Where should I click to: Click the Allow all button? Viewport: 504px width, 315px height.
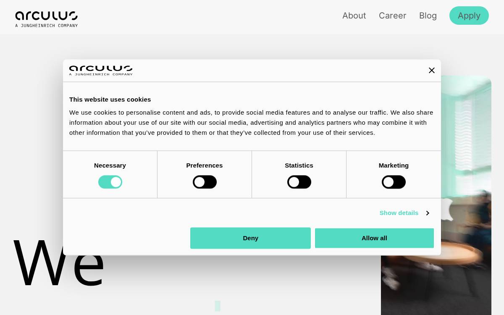374,238
